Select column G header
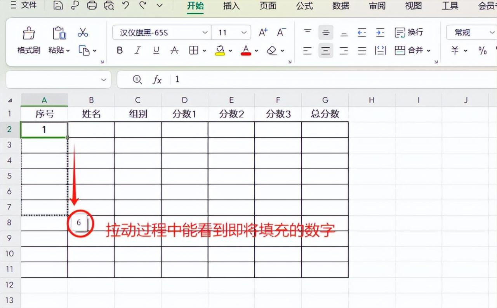 point(325,100)
